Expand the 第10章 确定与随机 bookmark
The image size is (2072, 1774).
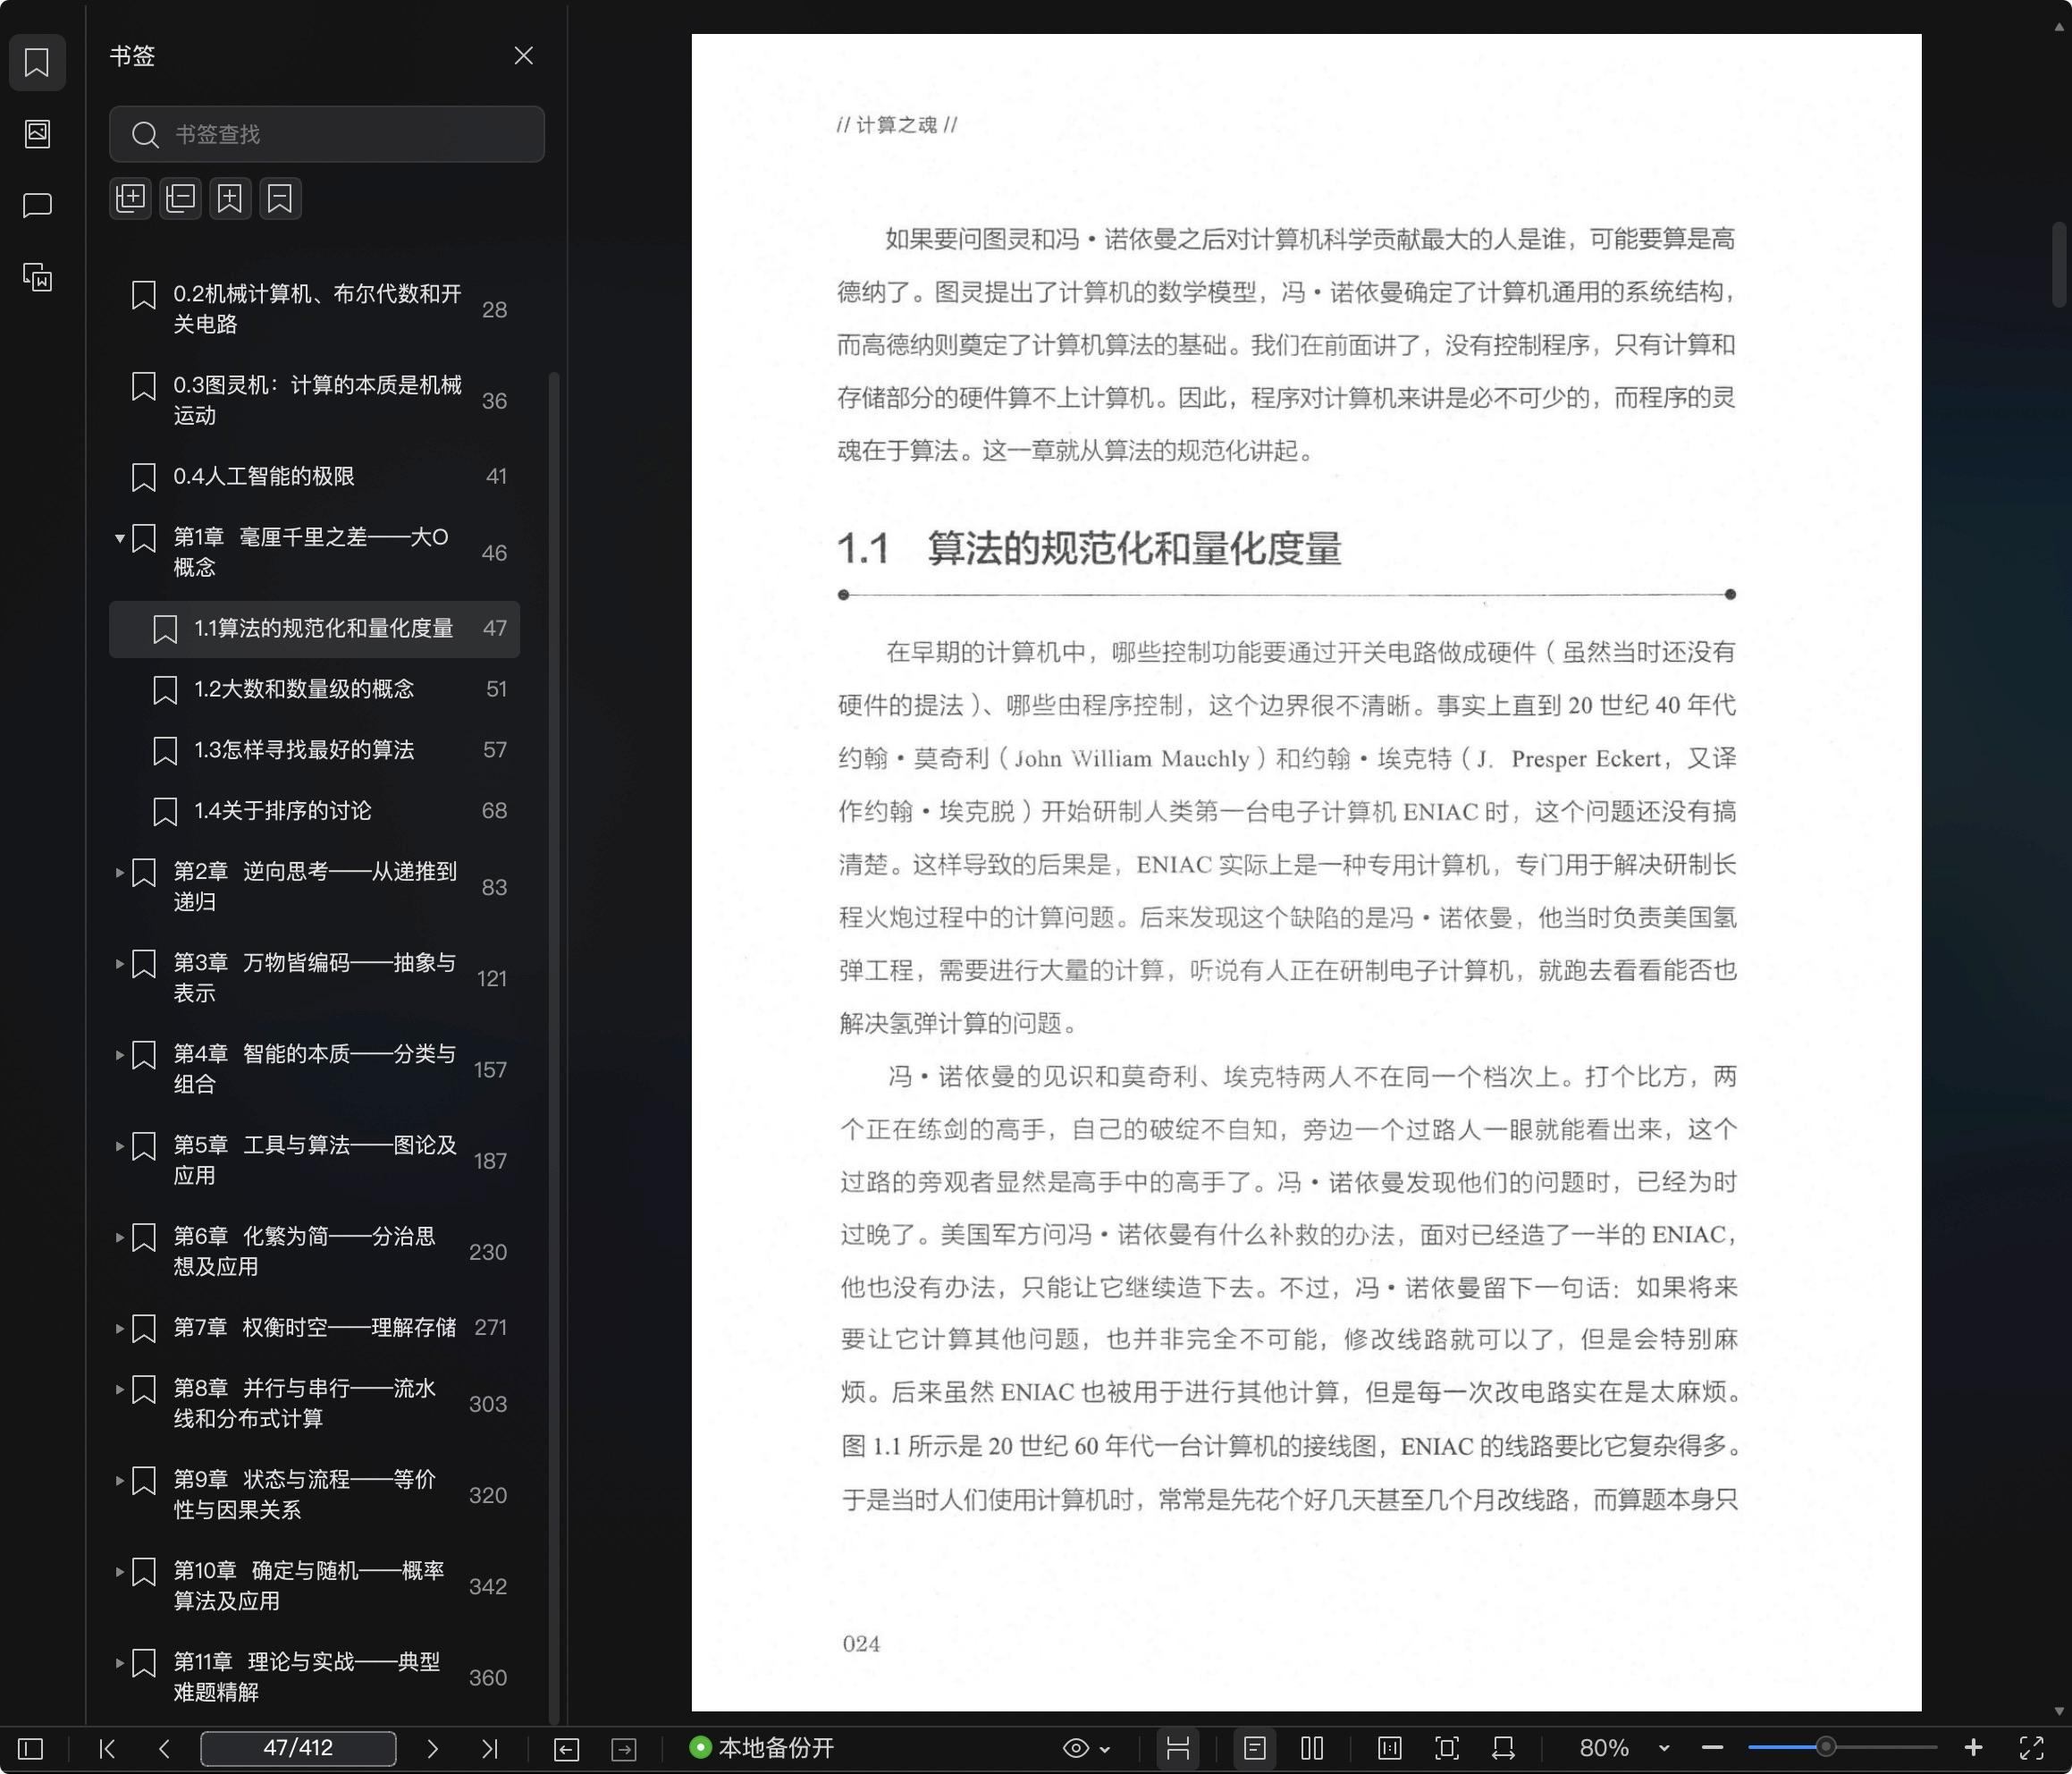click(119, 1572)
